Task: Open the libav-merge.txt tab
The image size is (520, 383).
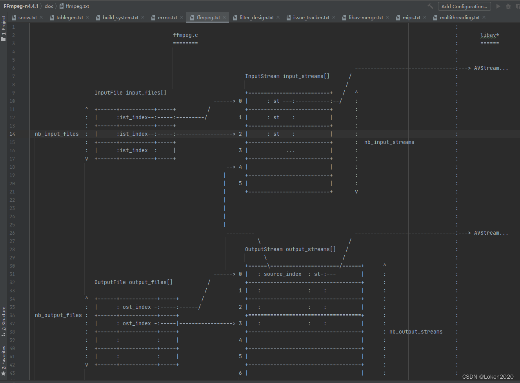Action: click(x=366, y=18)
